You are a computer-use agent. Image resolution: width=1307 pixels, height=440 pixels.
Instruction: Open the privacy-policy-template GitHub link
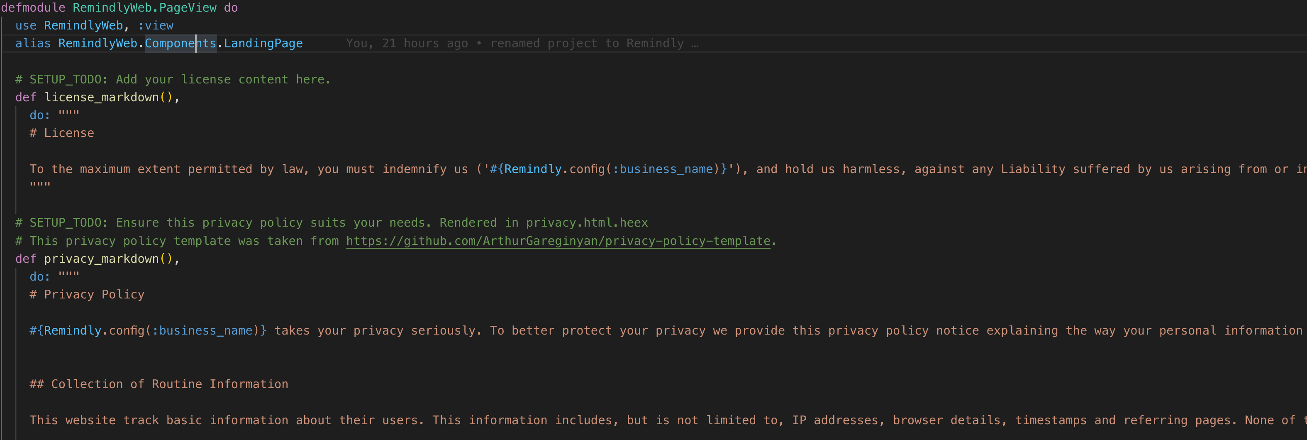coord(558,241)
